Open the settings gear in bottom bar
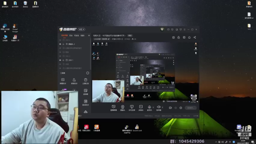 point(181,108)
